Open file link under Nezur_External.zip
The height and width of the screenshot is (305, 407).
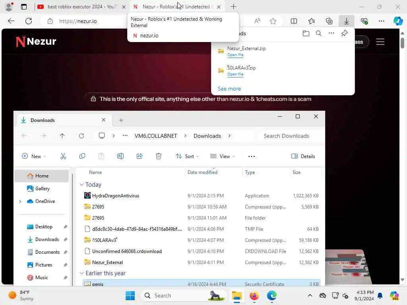(235, 55)
